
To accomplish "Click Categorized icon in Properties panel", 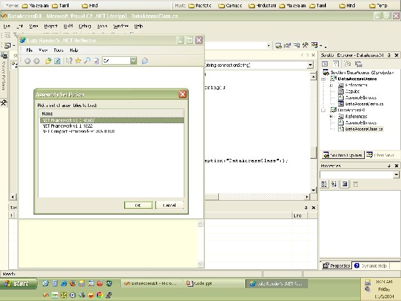I will coord(325,185).
